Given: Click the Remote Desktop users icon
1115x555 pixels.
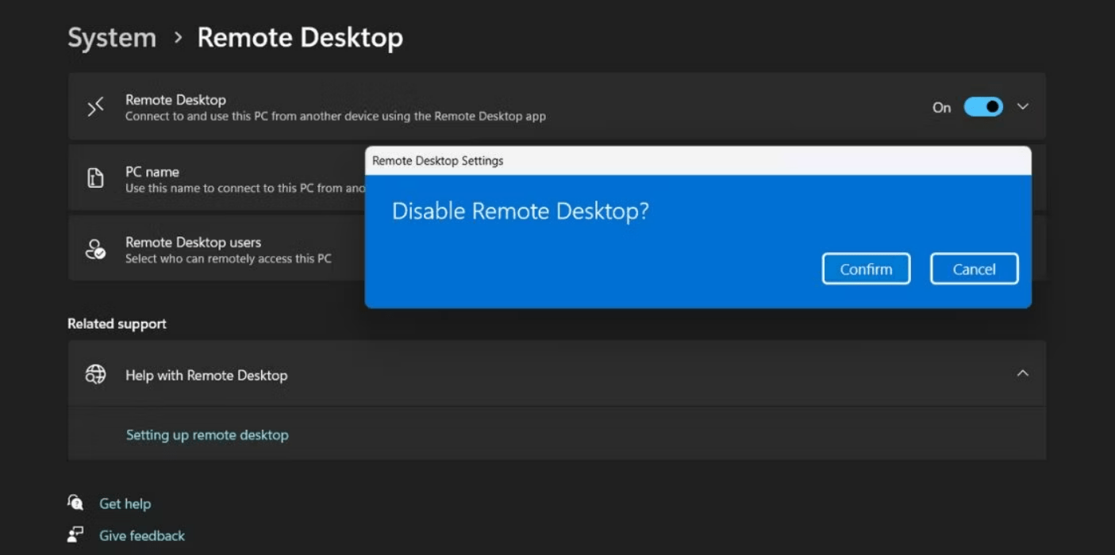Looking at the screenshot, I should click(x=95, y=247).
